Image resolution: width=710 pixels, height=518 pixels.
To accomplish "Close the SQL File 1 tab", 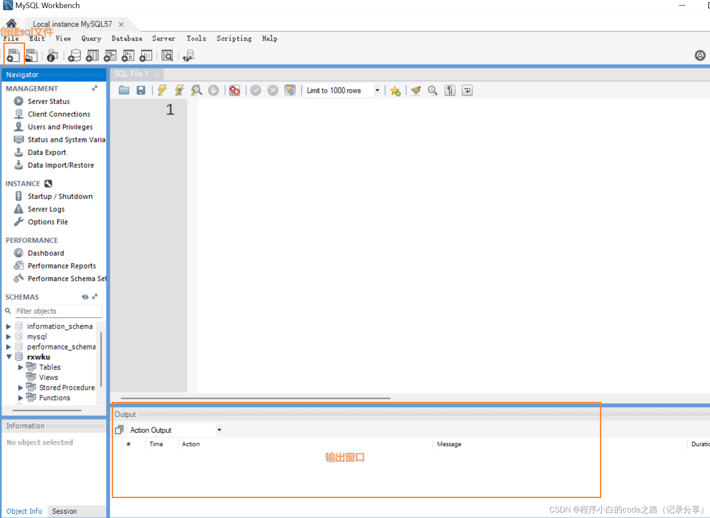I will pos(157,75).
